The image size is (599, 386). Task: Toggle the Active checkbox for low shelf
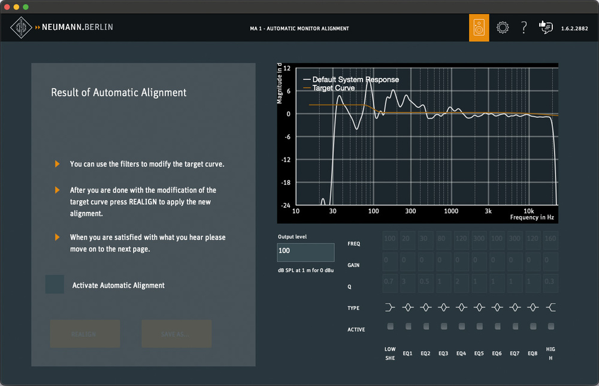[390, 326]
